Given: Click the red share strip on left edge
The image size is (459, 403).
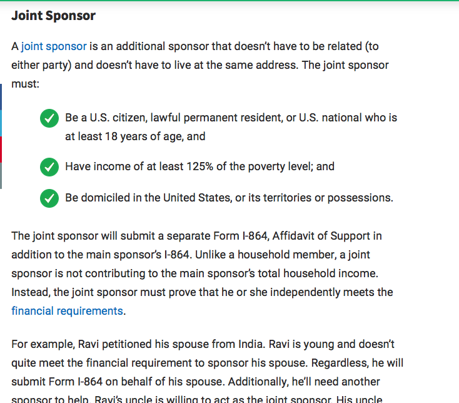Looking at the screenshot, I should tap(1, 150).
